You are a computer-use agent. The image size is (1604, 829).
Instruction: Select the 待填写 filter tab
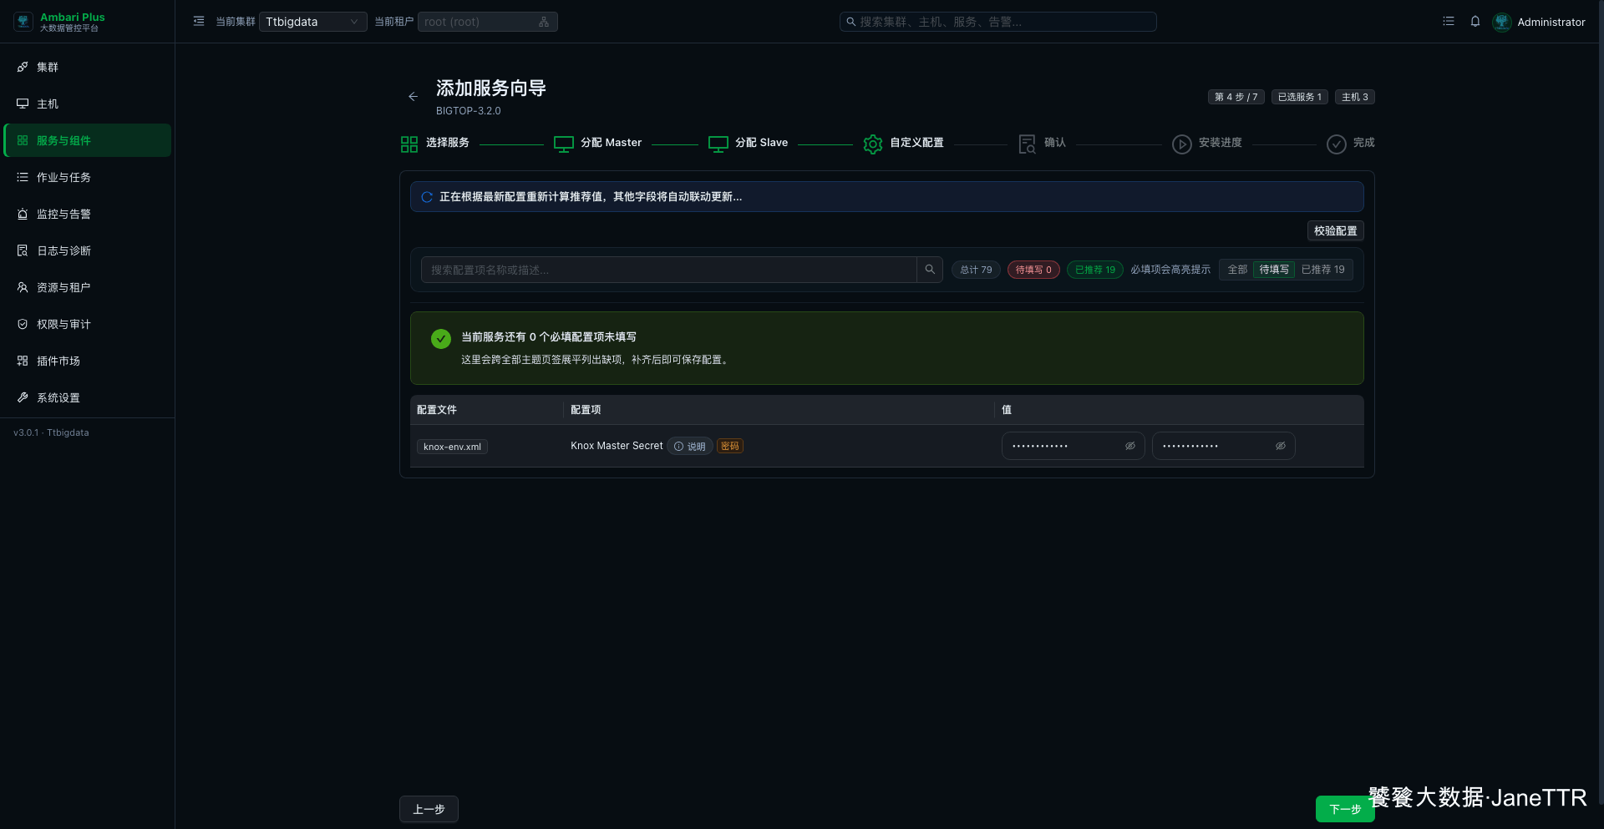1274,270
